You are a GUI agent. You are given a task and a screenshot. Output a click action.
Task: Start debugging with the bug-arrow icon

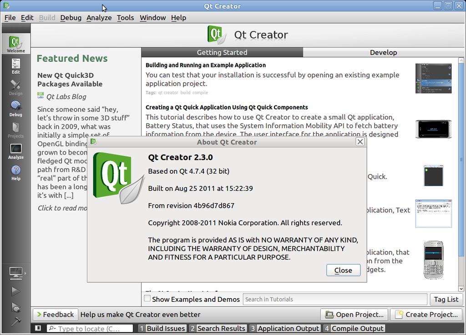point(16,307)
